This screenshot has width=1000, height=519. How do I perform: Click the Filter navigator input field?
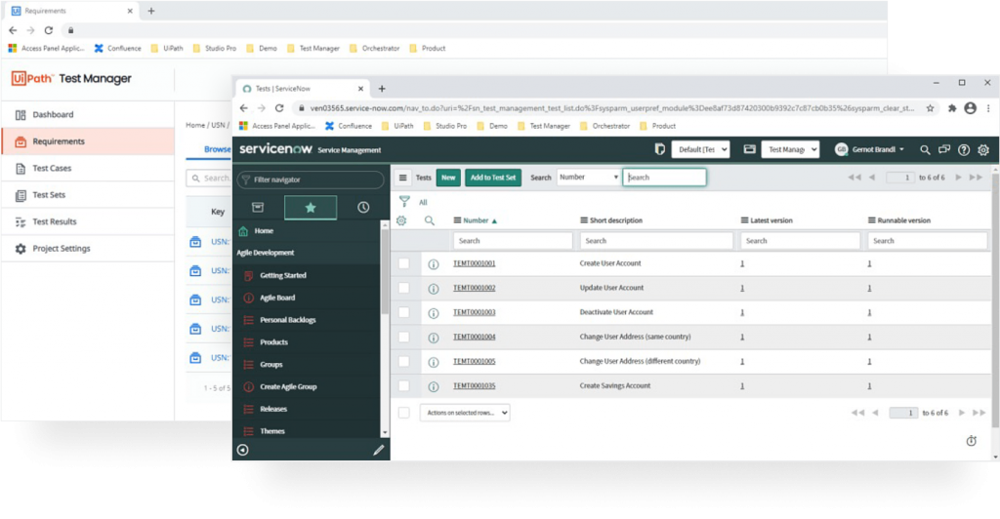pos(311,180)
